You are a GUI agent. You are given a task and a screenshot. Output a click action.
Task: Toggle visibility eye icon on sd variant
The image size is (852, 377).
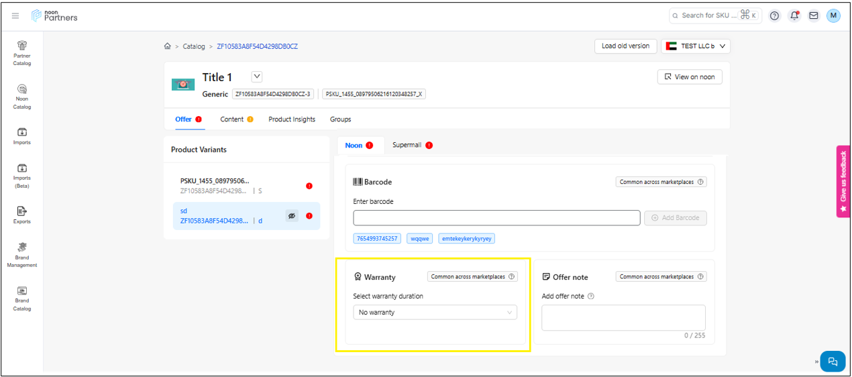(x=292, y=216)
